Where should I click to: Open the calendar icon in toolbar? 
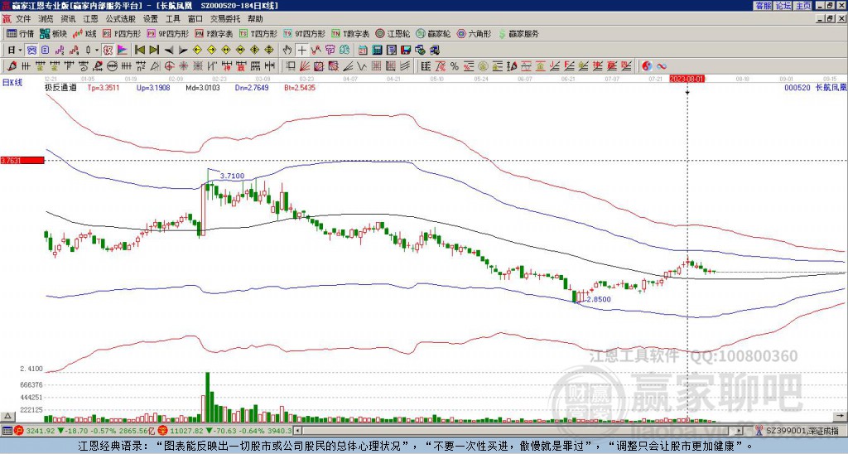[x=363, y=51]
